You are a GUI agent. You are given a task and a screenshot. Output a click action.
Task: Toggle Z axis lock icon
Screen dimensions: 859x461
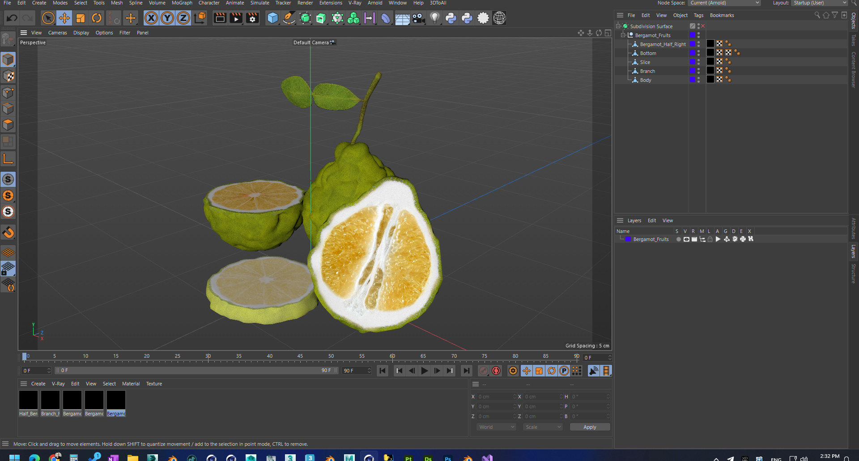pos(183,18)
